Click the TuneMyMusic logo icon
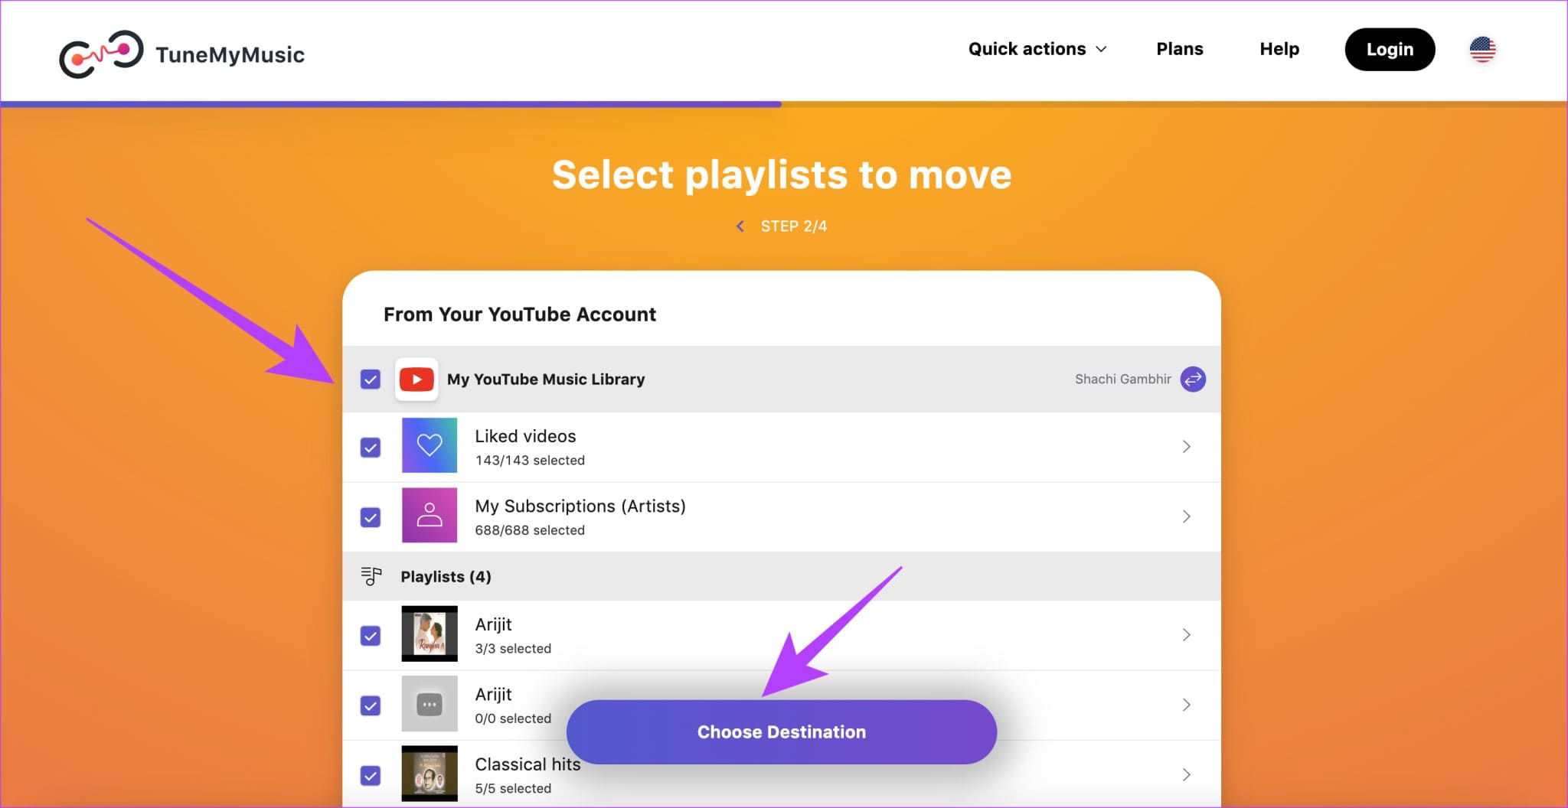This screenshot has width=1568, height=808. (101, 54)
